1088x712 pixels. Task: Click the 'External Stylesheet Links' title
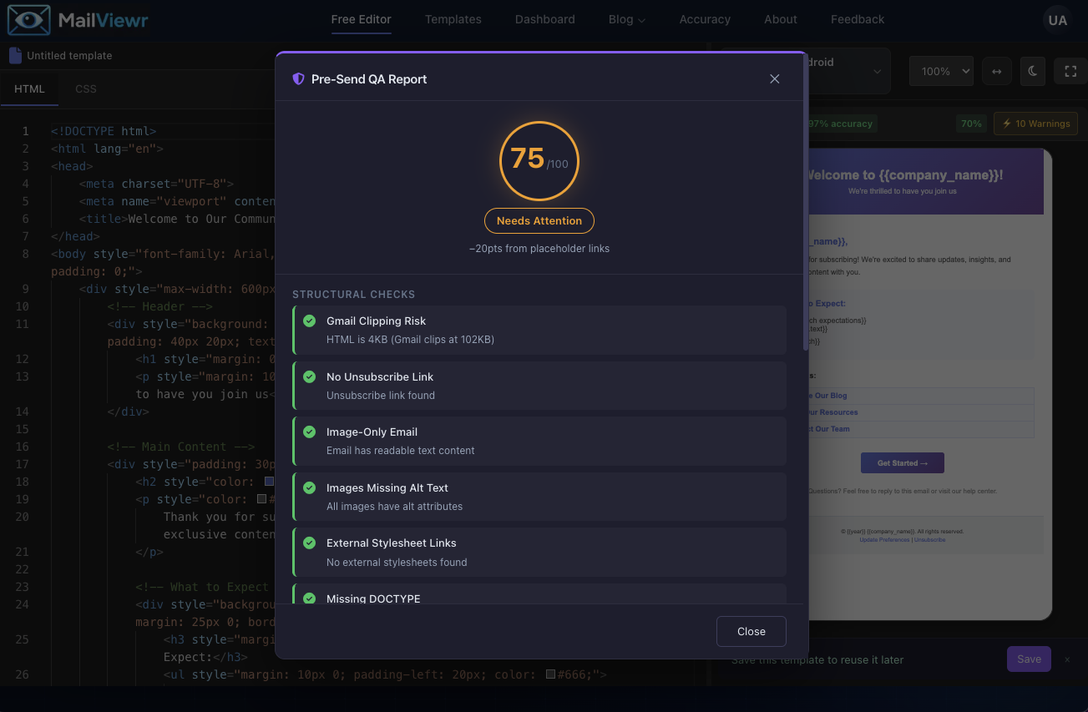coord(392,543)
